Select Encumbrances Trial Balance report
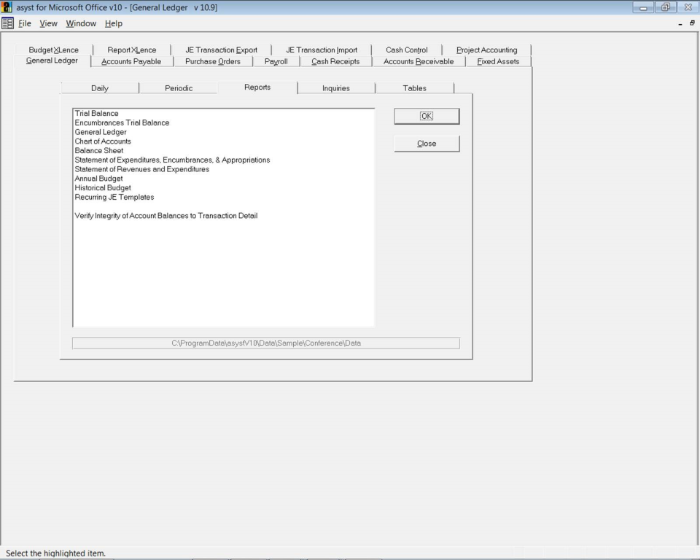This screenshot has height=560, width=700. (x=122, y=122)
